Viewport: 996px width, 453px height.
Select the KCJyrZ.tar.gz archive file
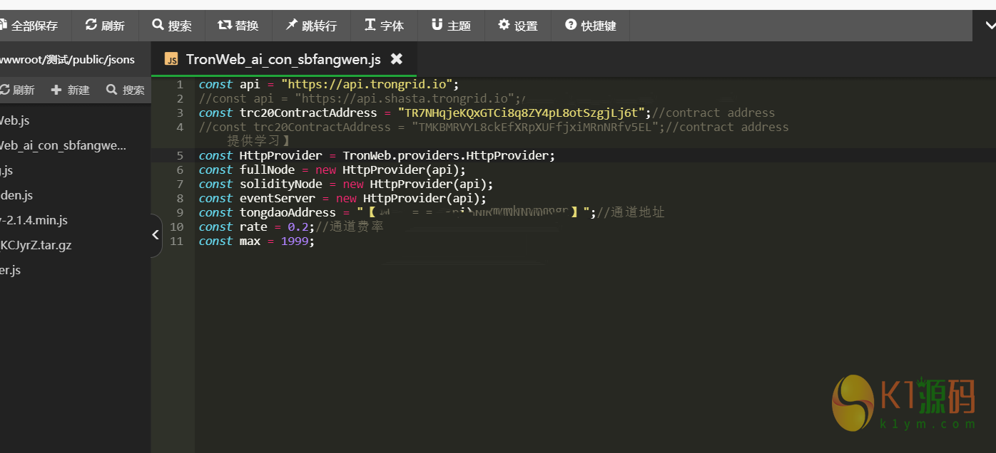pyautogui.click(x=36, y=245)
